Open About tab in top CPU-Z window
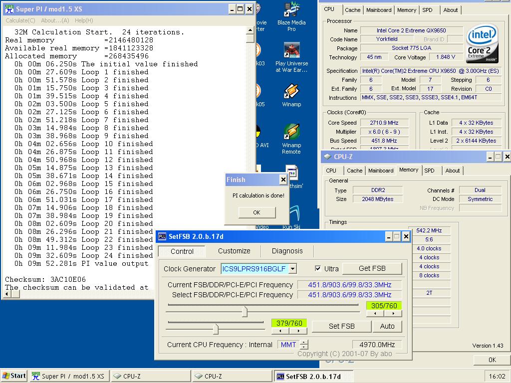Image resolution: width=511 pixels, height=383 pixels. tap(451, 10)
